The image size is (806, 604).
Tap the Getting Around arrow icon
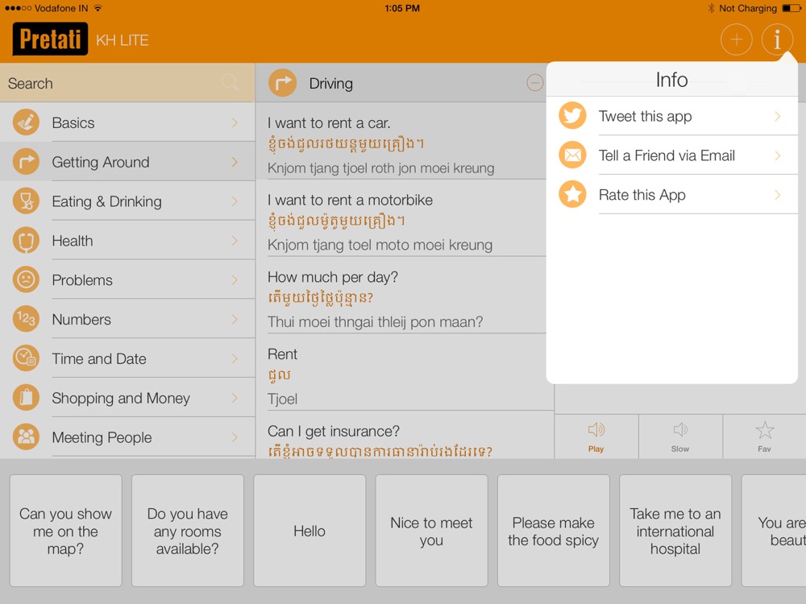coord(26,162)
